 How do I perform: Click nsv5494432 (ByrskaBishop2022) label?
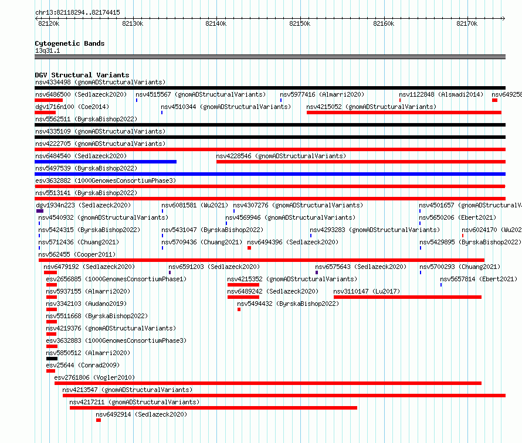(x=288, y=304)
